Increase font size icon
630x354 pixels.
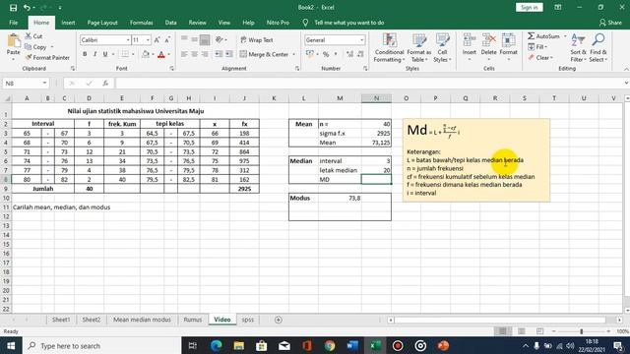tap(157, 39)
